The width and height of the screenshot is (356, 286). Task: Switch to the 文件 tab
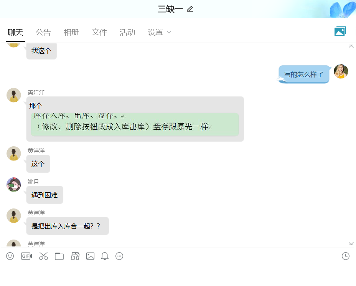click(99, 32)
